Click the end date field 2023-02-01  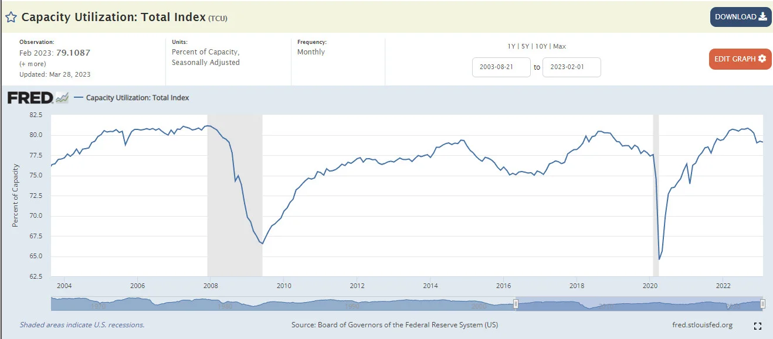572,67
